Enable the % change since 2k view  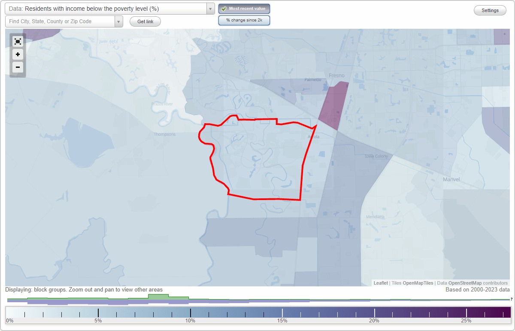click(x=244, y=20)
